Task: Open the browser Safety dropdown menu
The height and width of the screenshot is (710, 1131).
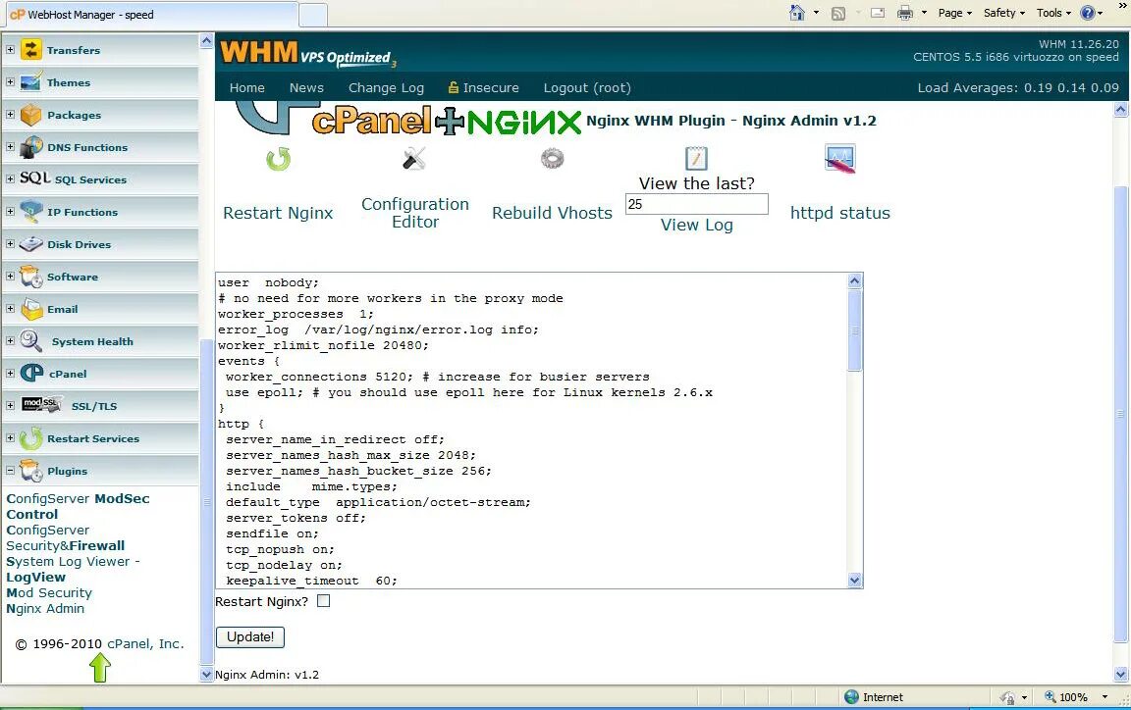Action: click(x=1004, y=13)
